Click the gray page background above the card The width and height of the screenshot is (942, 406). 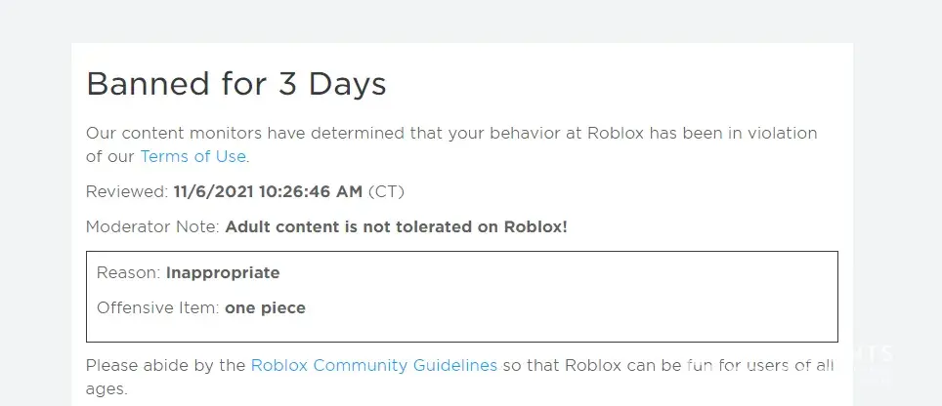pyautogui.click(x=469, y=20)
